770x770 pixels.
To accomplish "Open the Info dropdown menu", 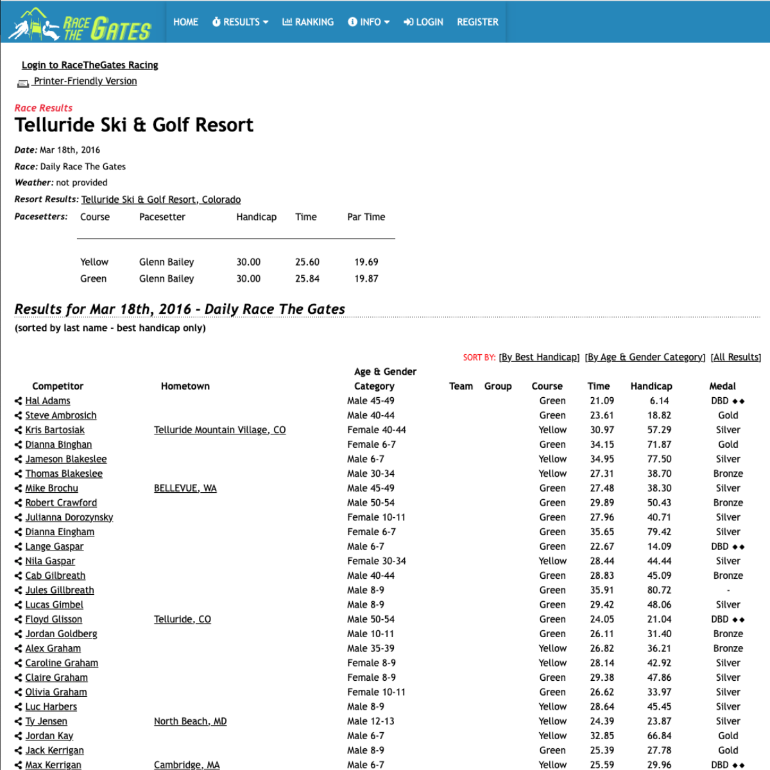I will point(369,22).
